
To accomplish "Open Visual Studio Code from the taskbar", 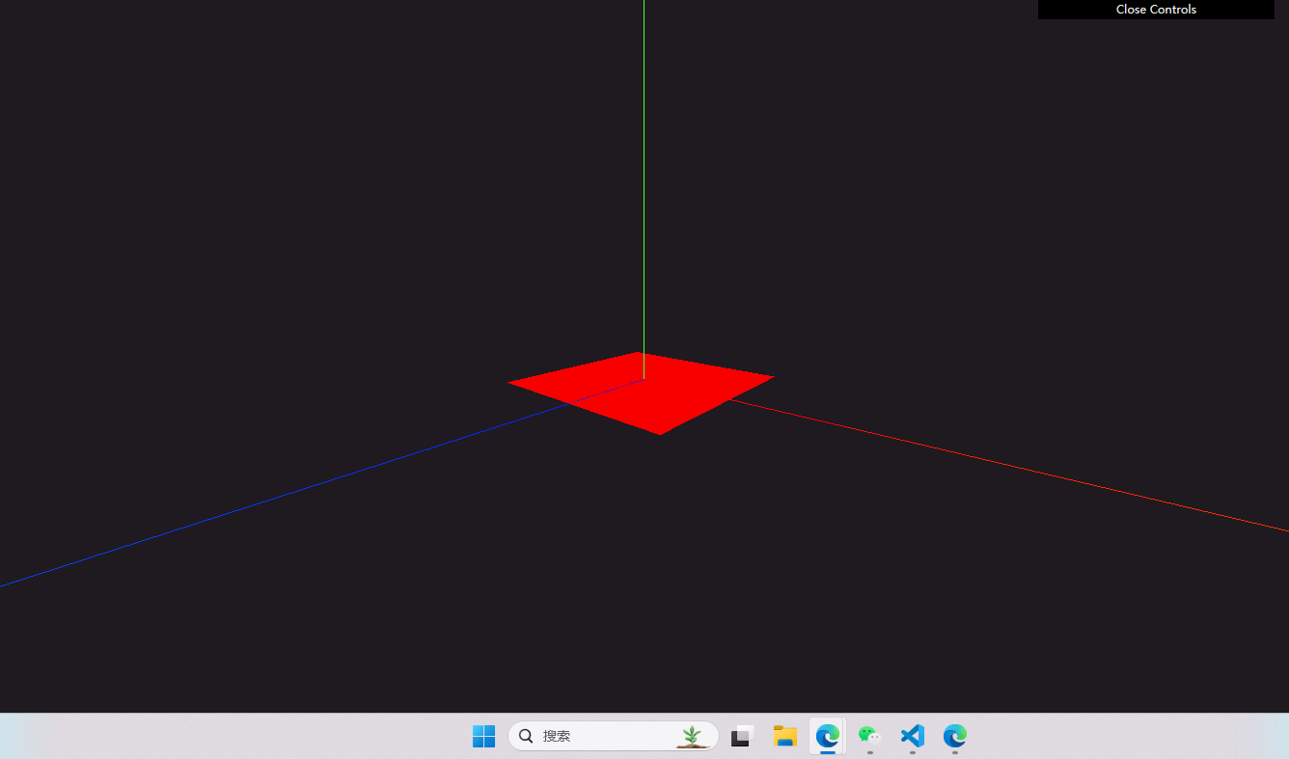I will (x=912, y=736).
